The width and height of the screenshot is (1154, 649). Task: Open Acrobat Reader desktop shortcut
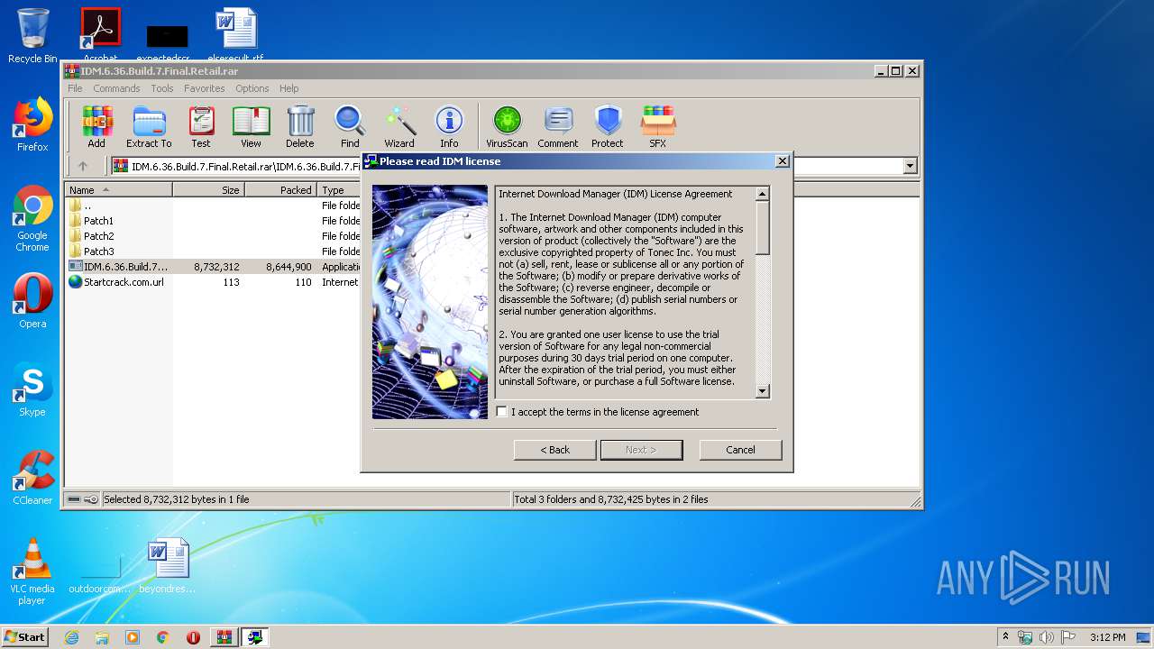point(101,34)
